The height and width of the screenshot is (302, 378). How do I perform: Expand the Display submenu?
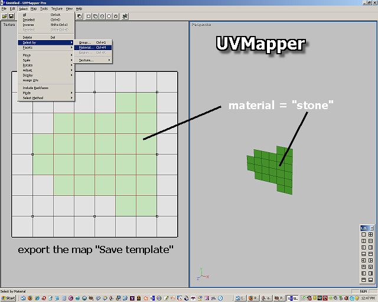(x=46, y=75)
